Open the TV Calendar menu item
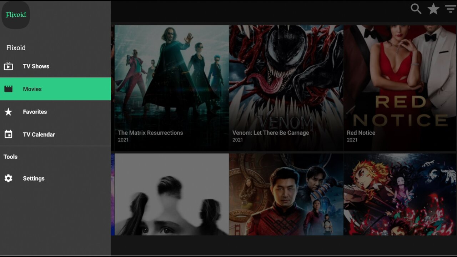This screenshot has width=457, height=257. tap(55, 135)
